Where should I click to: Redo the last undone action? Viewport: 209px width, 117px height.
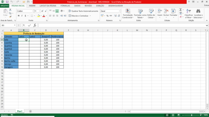18,2
